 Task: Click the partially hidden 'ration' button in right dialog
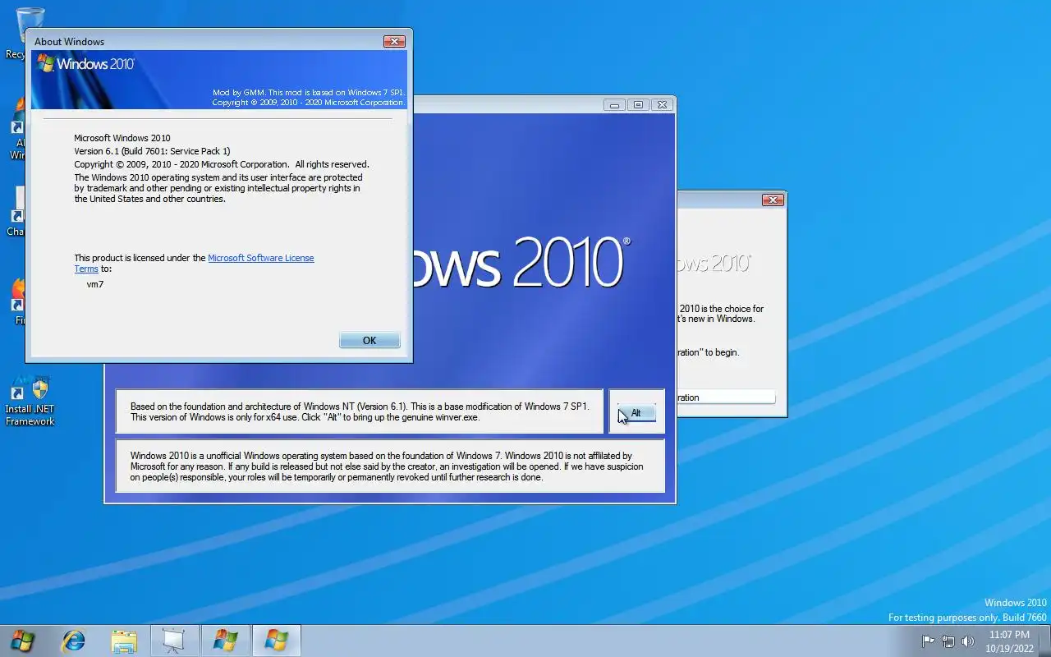tap(726, 397)
